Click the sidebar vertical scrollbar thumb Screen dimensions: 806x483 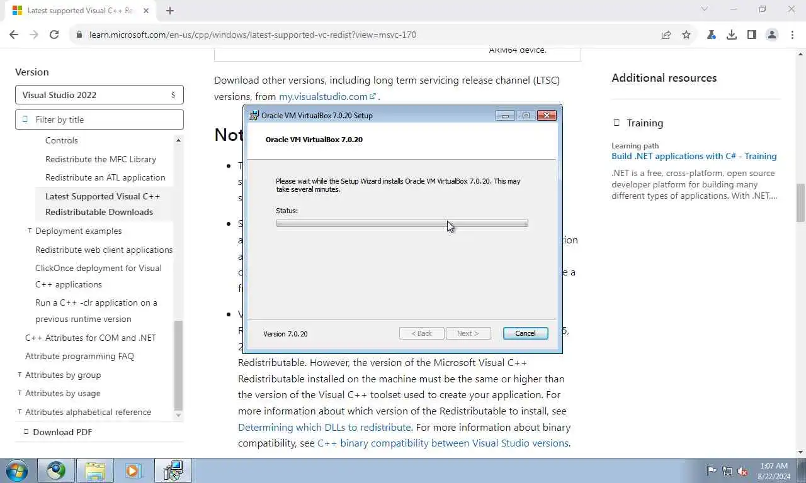click(x=178, y=365)
